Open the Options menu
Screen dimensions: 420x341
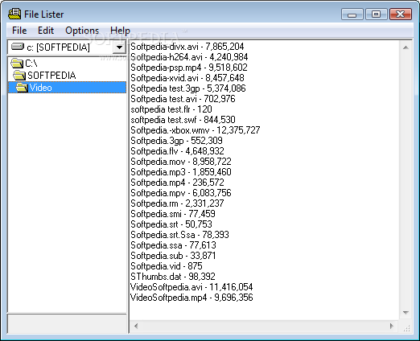point(82,31)
